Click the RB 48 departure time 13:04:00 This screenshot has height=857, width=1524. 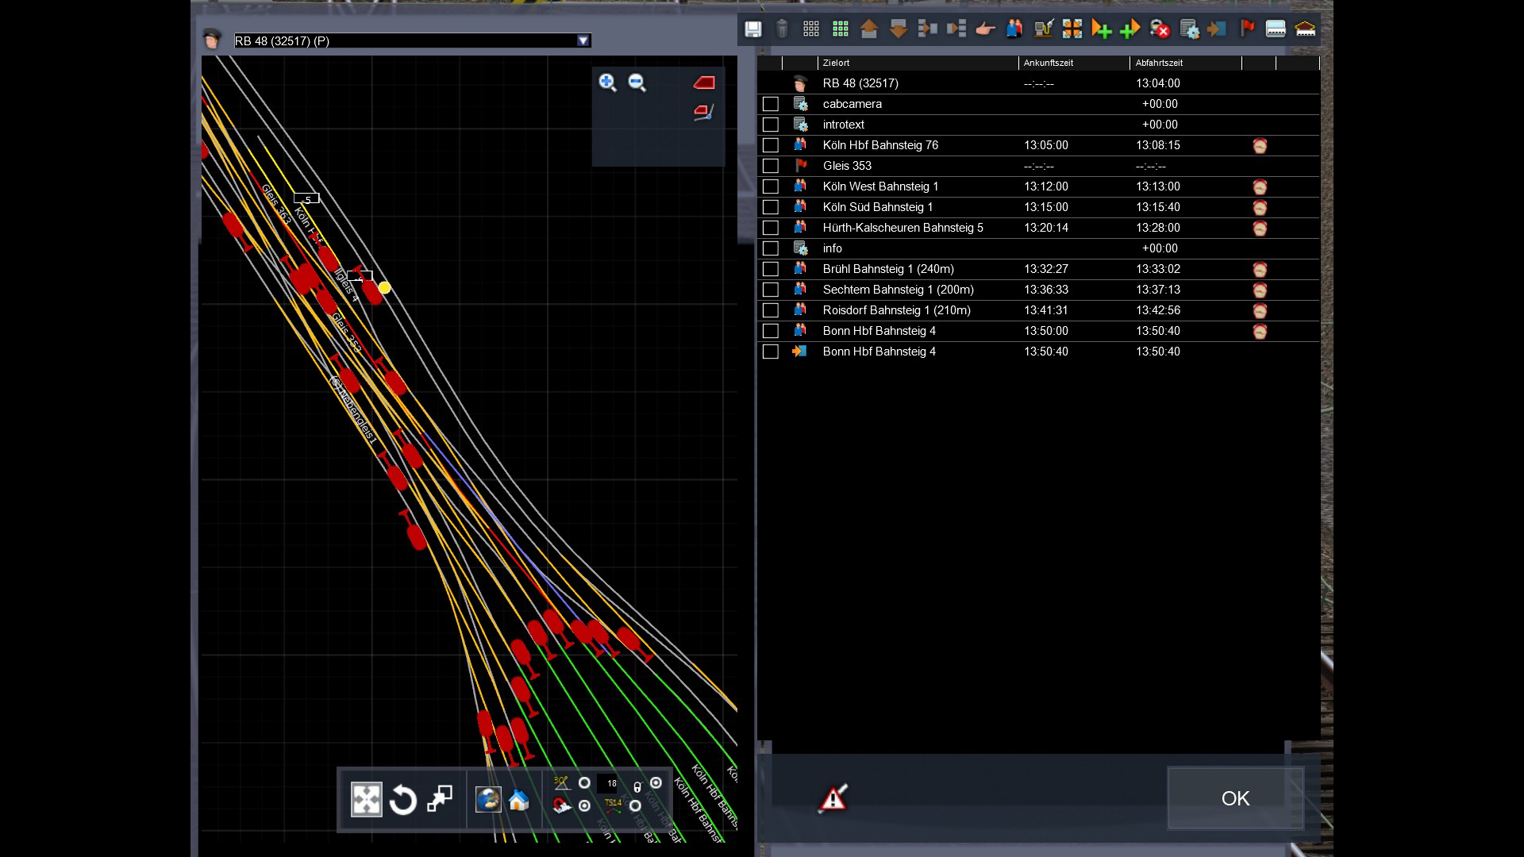coord(1158,83)
